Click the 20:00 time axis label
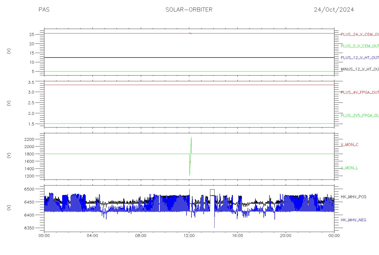The height and width of the screenshot is (255, 379). 286,236
